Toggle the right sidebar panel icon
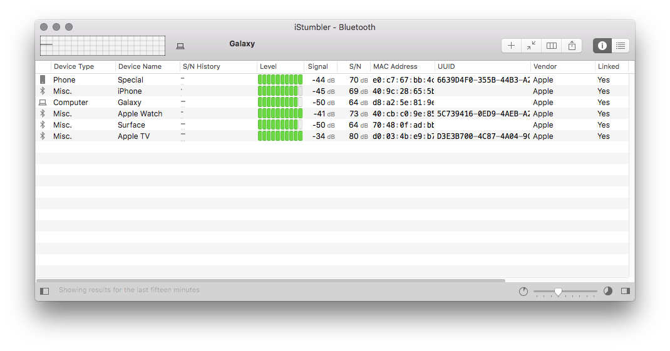Image resolution: width=670 pixels, height=351 pixels. 626,291
